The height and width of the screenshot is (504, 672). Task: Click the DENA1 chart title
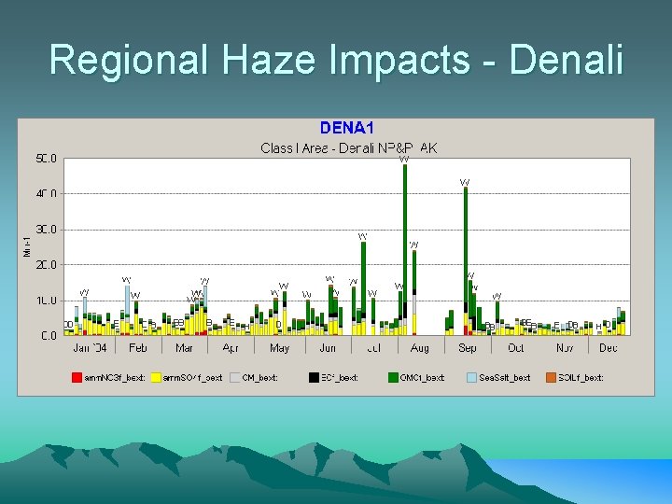pyautogui.click(x=346, y=128)
